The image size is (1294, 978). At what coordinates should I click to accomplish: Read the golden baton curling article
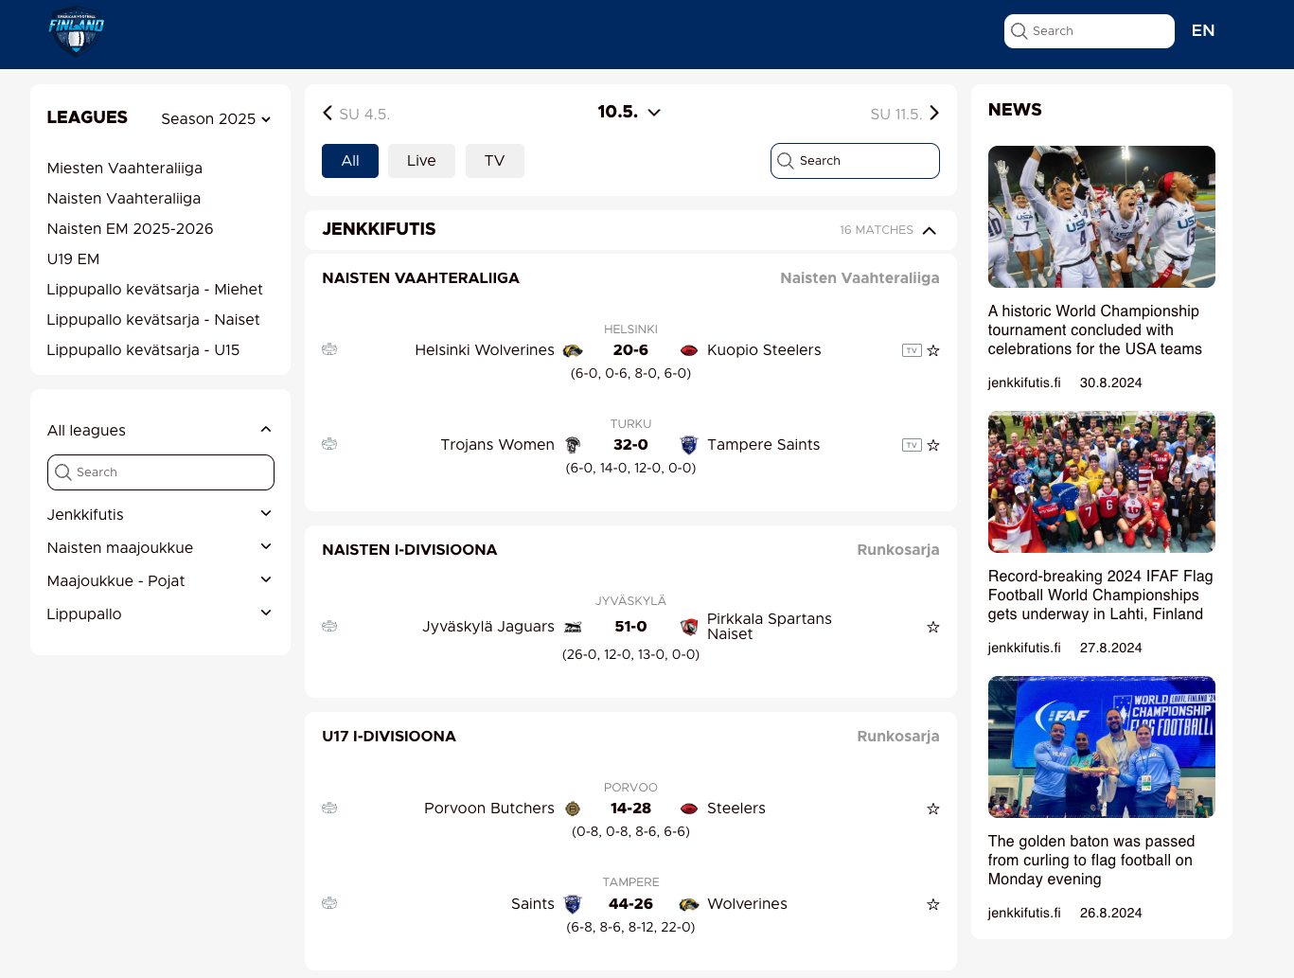(1091, 861)
